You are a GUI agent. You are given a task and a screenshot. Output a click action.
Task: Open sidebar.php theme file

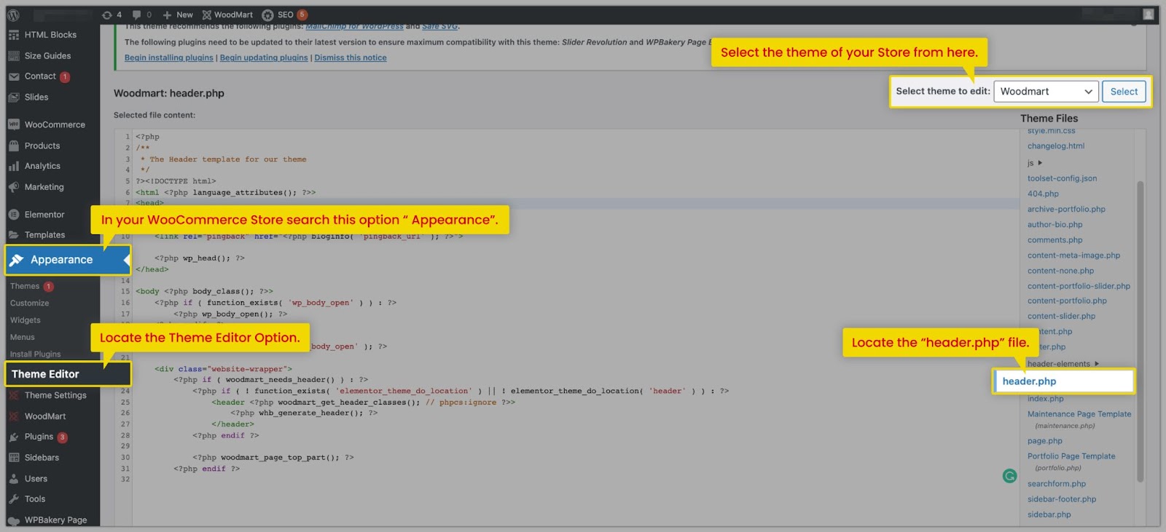1049,515
